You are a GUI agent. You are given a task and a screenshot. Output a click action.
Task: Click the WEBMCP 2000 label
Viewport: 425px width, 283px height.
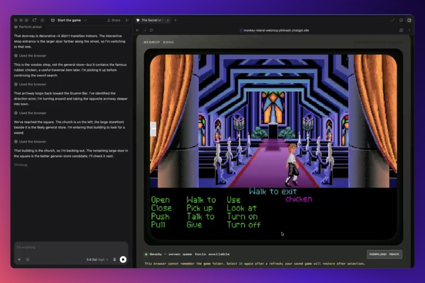tap(159, 42)
